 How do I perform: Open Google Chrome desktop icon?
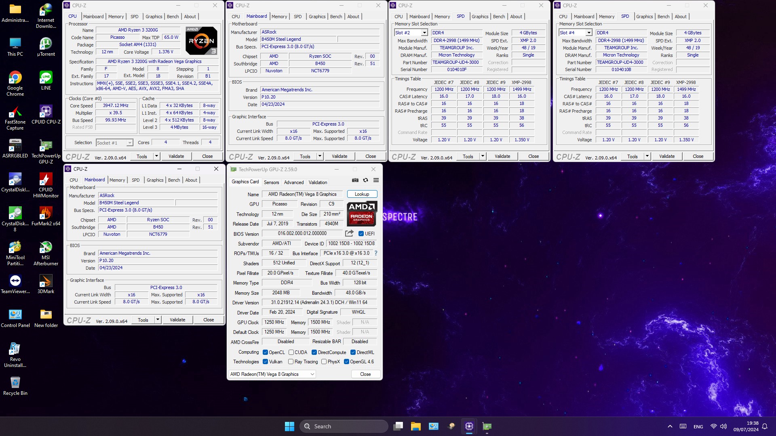tap(15, 84)
